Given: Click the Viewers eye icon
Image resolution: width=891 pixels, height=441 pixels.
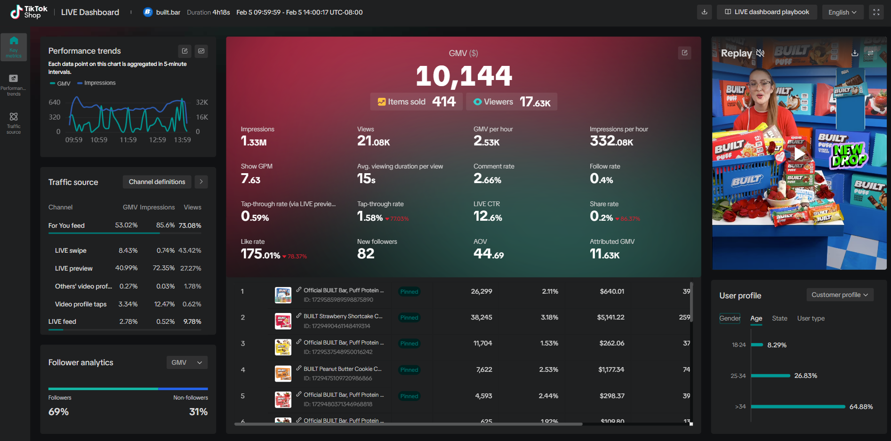Looking at the screenshot, I should [477, 102].
